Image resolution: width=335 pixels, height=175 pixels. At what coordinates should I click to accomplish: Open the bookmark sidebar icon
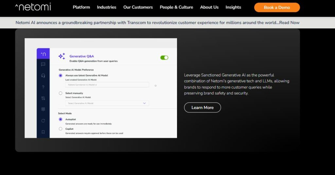pyautogui.click(x=43, y=132)
